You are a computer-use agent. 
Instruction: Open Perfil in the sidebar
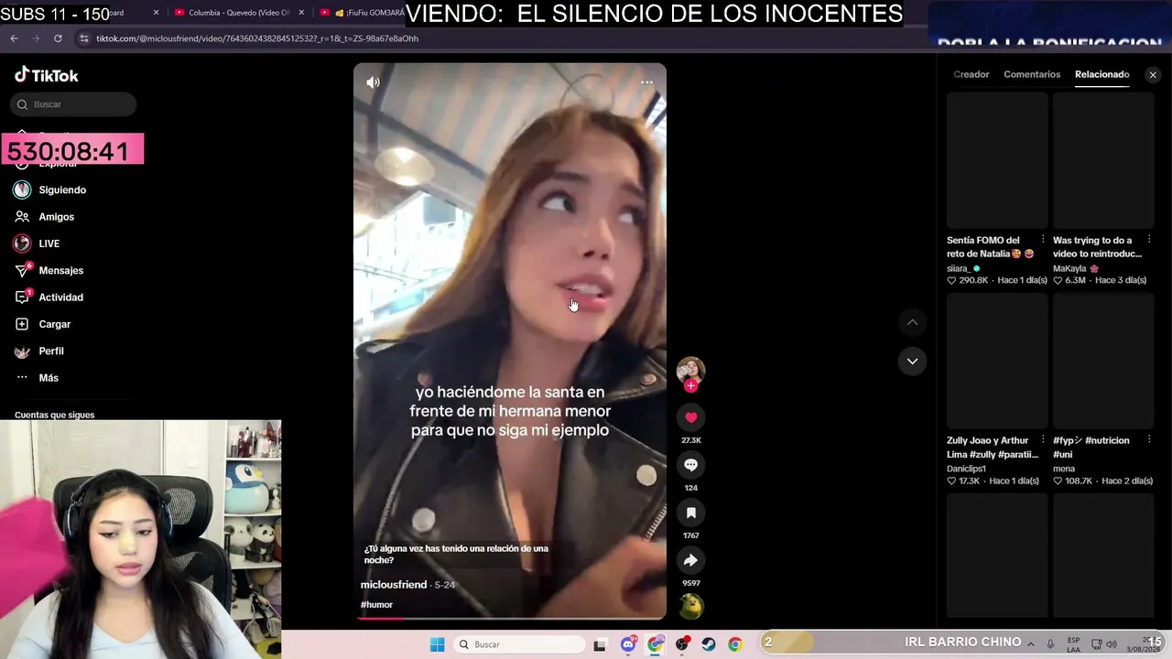[51, 351]
